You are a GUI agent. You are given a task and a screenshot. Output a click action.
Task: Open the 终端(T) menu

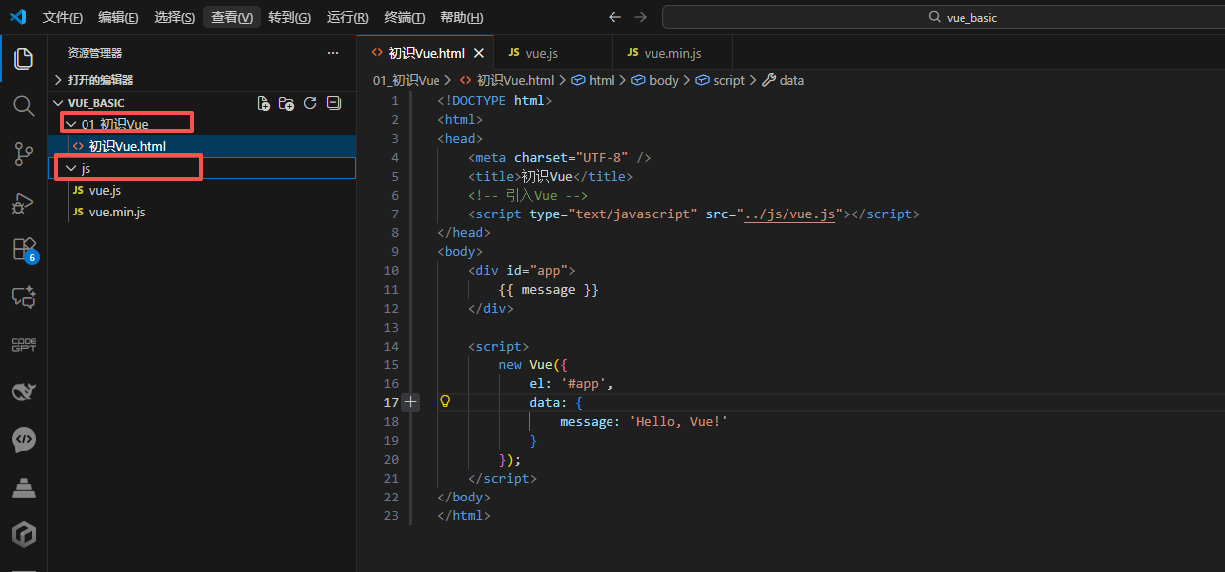coord(405,17)
